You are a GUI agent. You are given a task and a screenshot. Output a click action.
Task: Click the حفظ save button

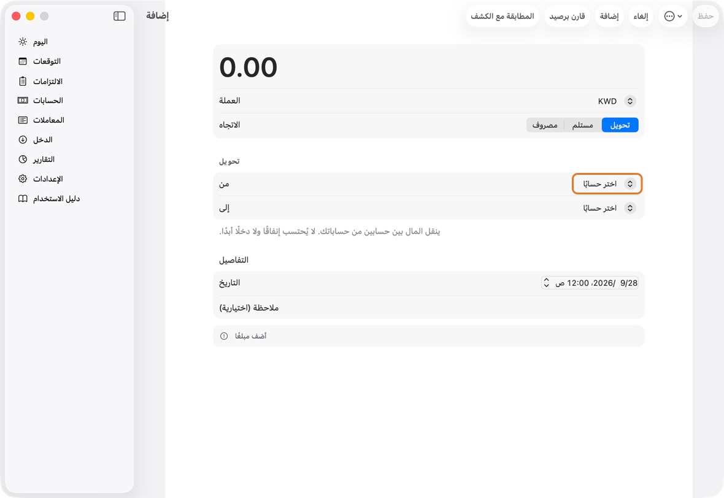706,16
